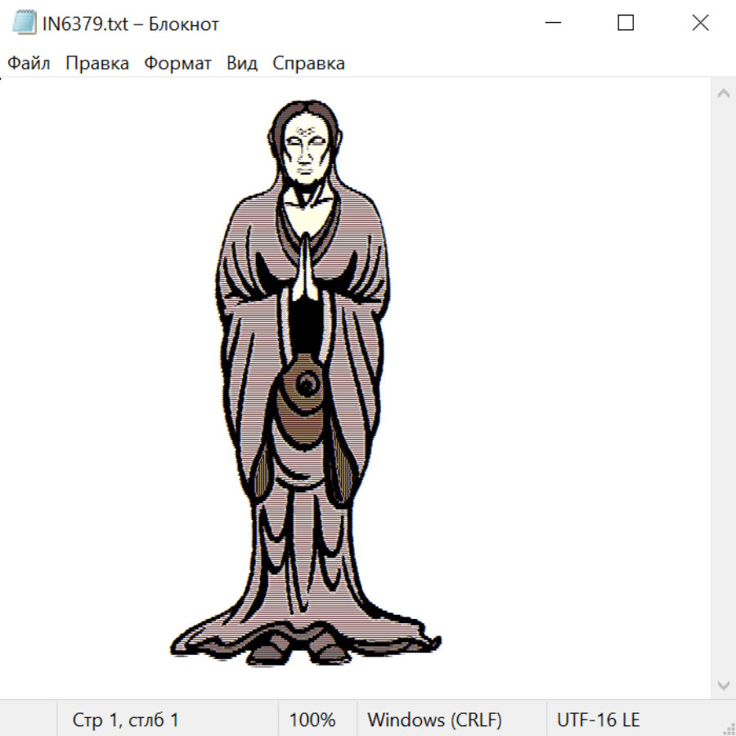Viewport: 736px width, 736px height.
Task: Click the IN6379.txt title bar text
Action: (x=130, y=24)
